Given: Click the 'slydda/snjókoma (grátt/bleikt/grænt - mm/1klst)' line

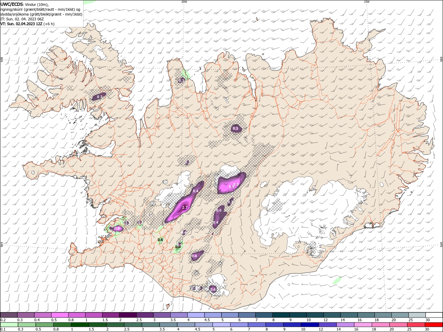Looking at the screenshot, I should pyautogui.click(x=42, y=14).
